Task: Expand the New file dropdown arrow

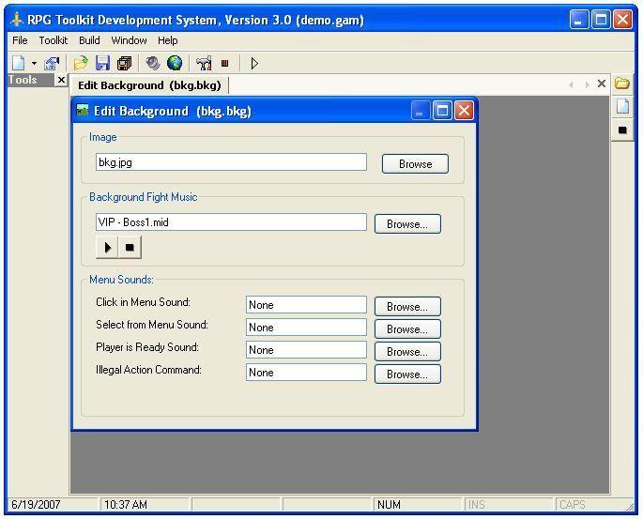Action: coord(34,64)
